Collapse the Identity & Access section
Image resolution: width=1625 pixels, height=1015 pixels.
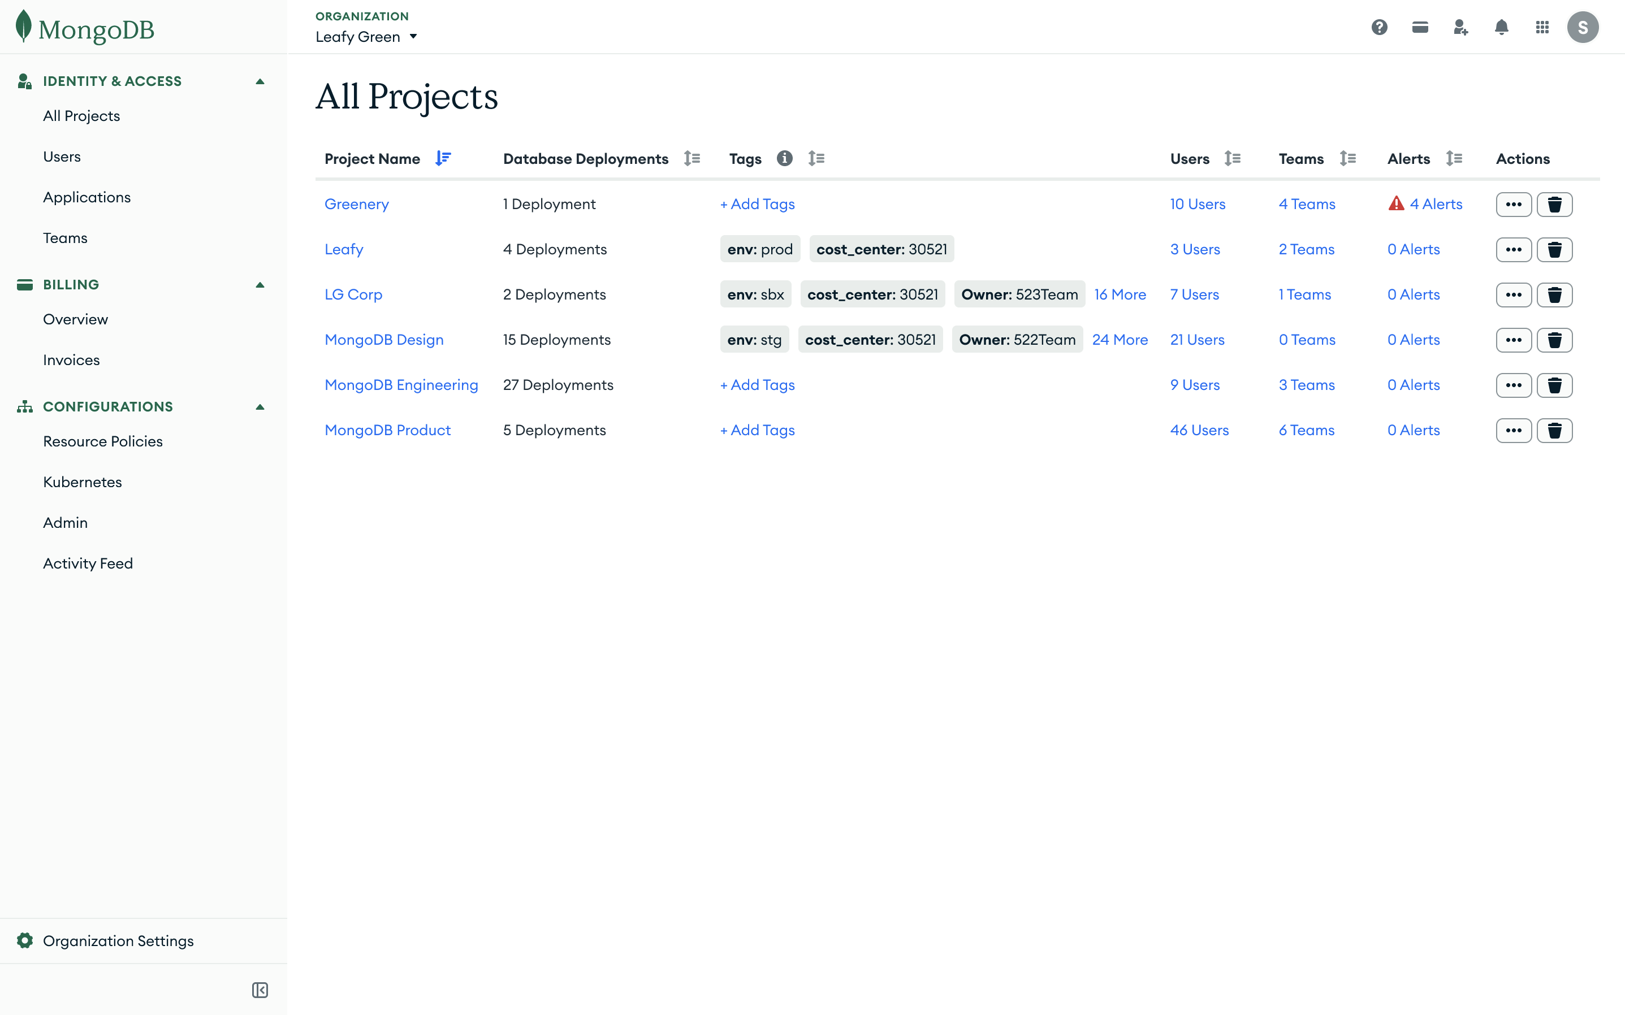[260, 81]
